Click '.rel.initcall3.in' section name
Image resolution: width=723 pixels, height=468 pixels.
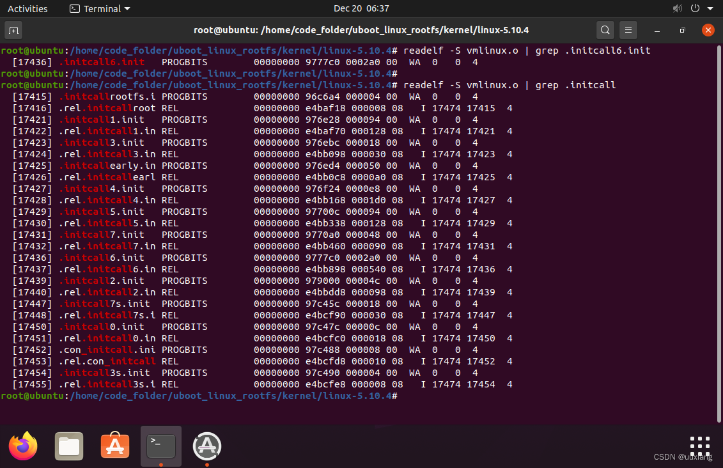[107, 155]
